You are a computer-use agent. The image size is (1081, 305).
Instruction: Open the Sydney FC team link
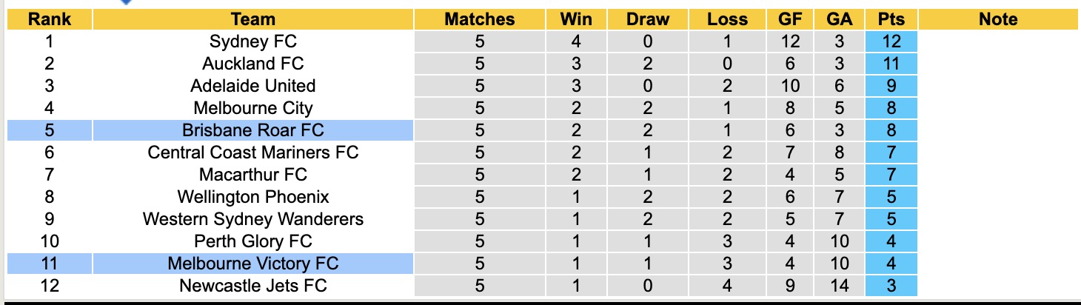252,41
